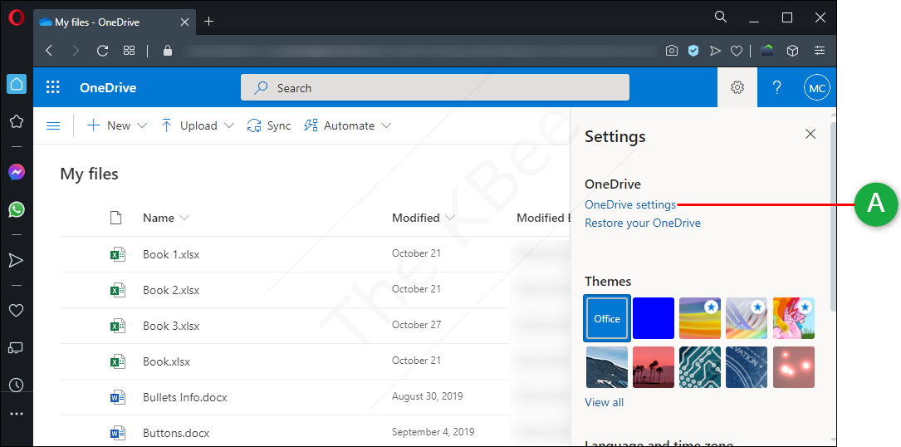Close the Settings panel
The height and width of the screenshot is (447, 901).
(x=810, y=134)
